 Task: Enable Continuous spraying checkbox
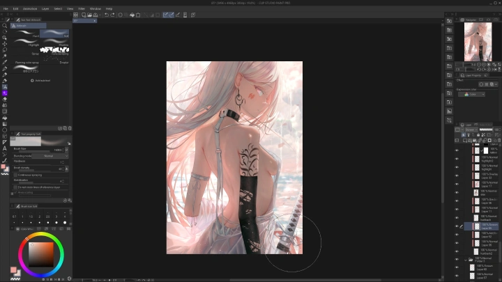tap(15, 175)
